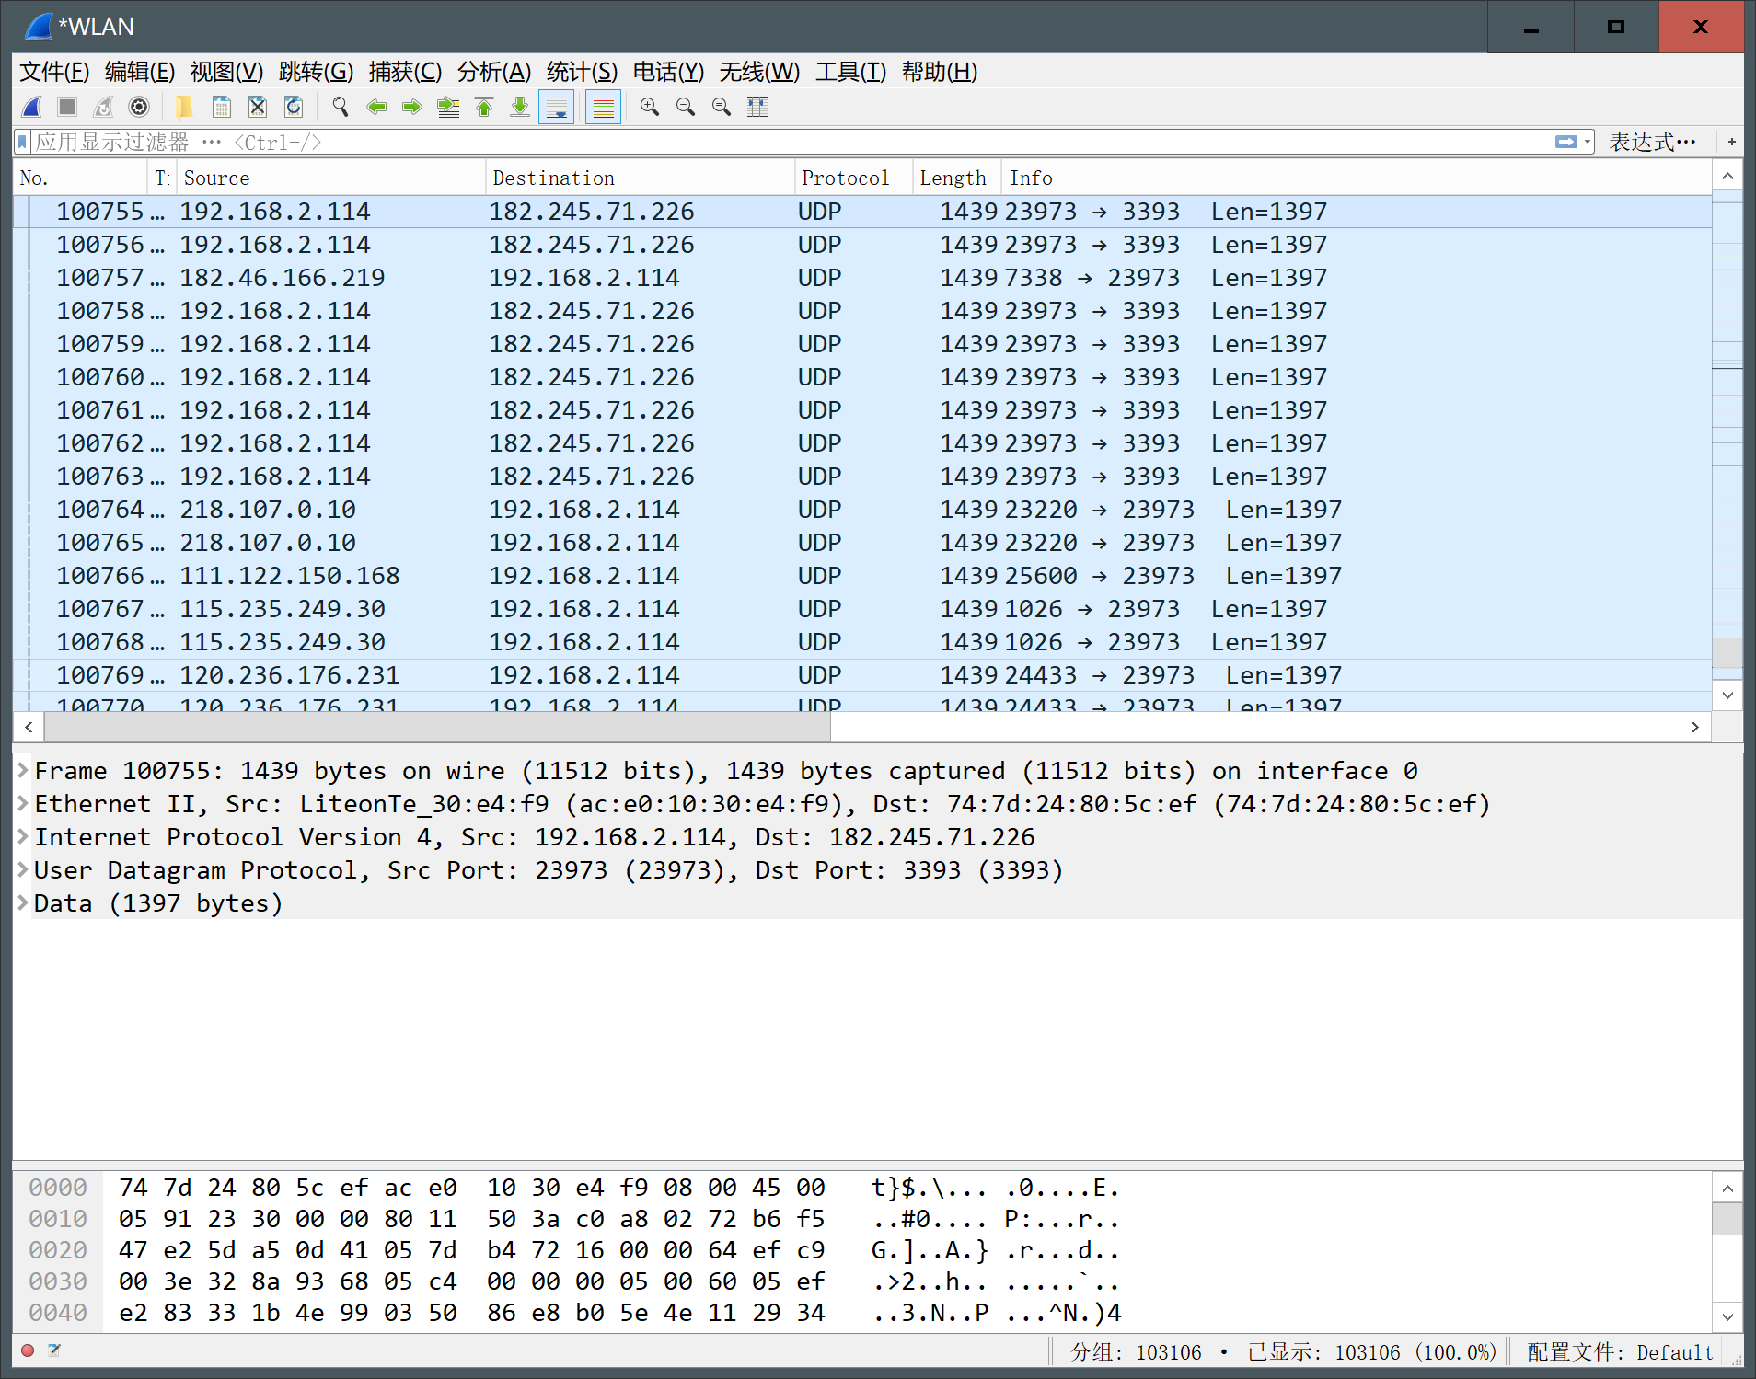Start capture with the shark fin icon
The width and height of the screenshot is (1756, 1379).
[31, 108]
